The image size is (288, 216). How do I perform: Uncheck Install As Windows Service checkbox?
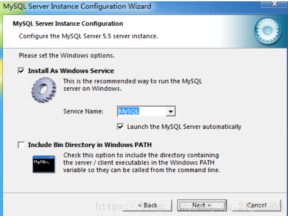pyautogui.click(x=21, y=71)
